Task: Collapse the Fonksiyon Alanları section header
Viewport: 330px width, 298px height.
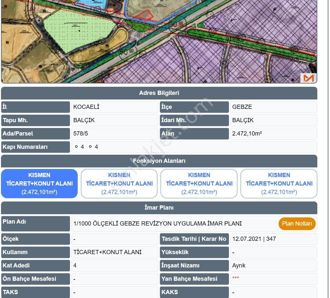Action: coord(159,161)
